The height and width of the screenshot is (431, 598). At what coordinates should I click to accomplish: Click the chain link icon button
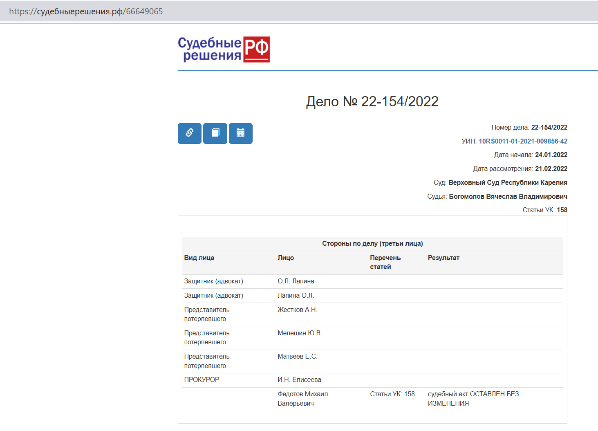tap(189, 133)
